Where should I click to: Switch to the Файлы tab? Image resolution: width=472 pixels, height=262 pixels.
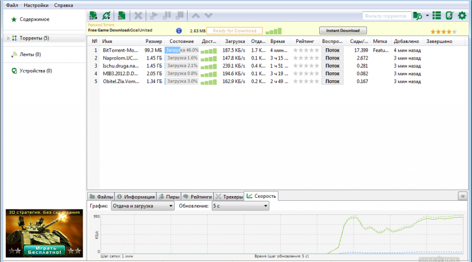tap(101, 197)
